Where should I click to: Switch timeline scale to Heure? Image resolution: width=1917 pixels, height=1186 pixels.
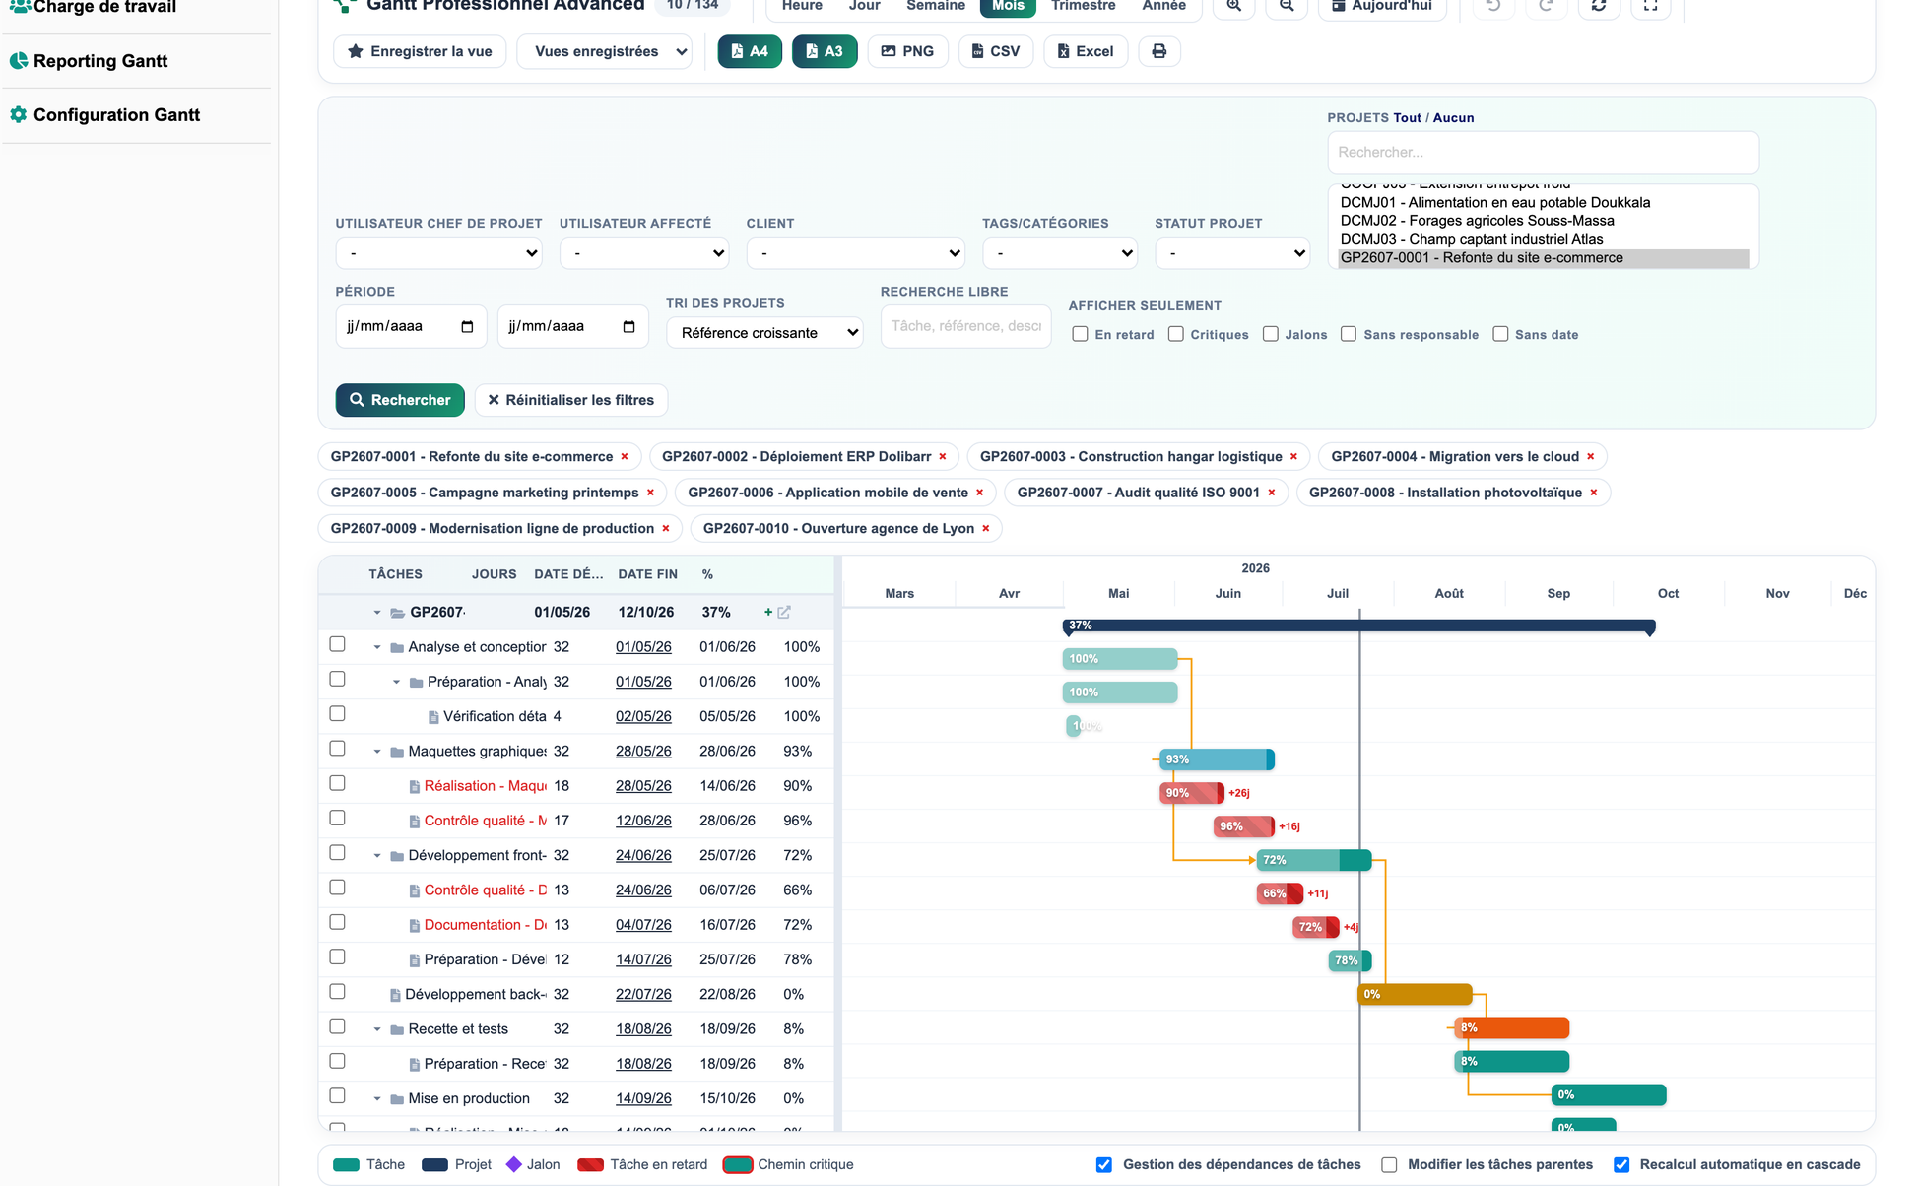pyautogui.click(x=802, y=6)
